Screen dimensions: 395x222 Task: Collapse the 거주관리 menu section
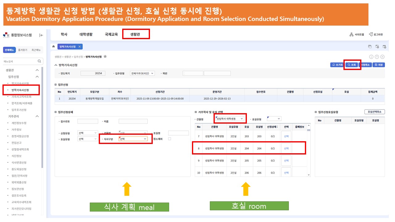coord(37,116)
